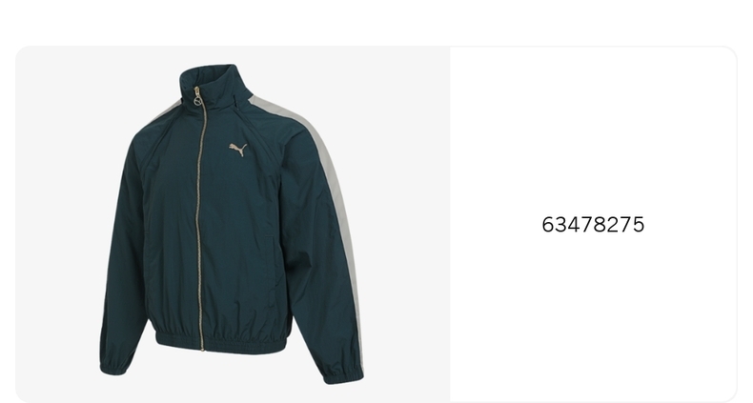The image size is (753, 403).
Task: Click the gray shoulder stripe near collar
Action: tap(166, 112)
